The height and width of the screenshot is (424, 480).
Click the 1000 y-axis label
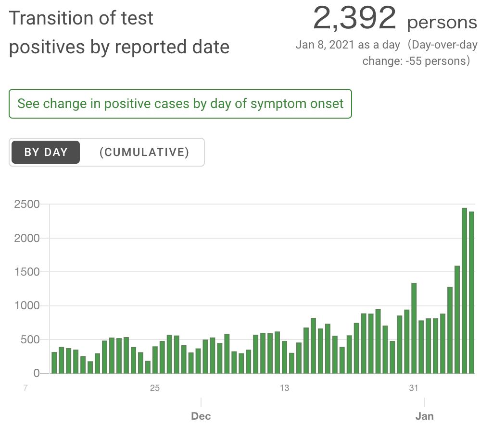click(26, 306)
